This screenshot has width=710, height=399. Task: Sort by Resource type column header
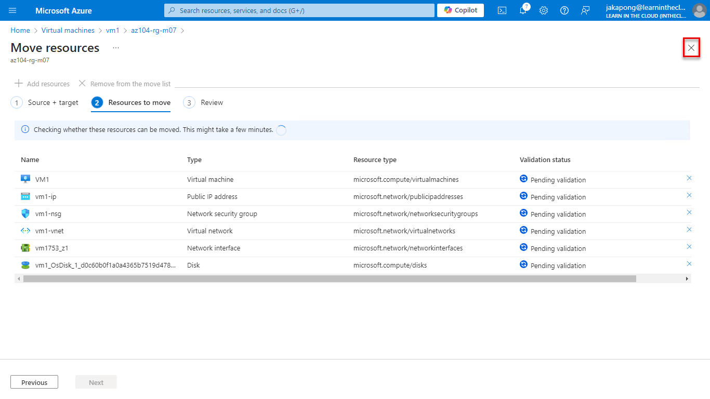pos(375,160)
